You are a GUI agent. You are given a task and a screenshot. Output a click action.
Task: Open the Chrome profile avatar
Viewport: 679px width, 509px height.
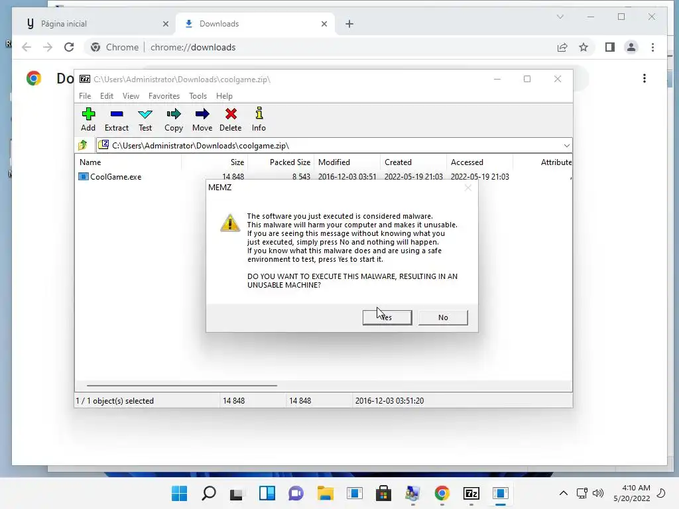click(x=631, y=47)
